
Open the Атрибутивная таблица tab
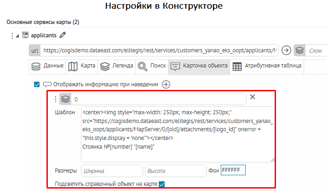tap(267, 66)
